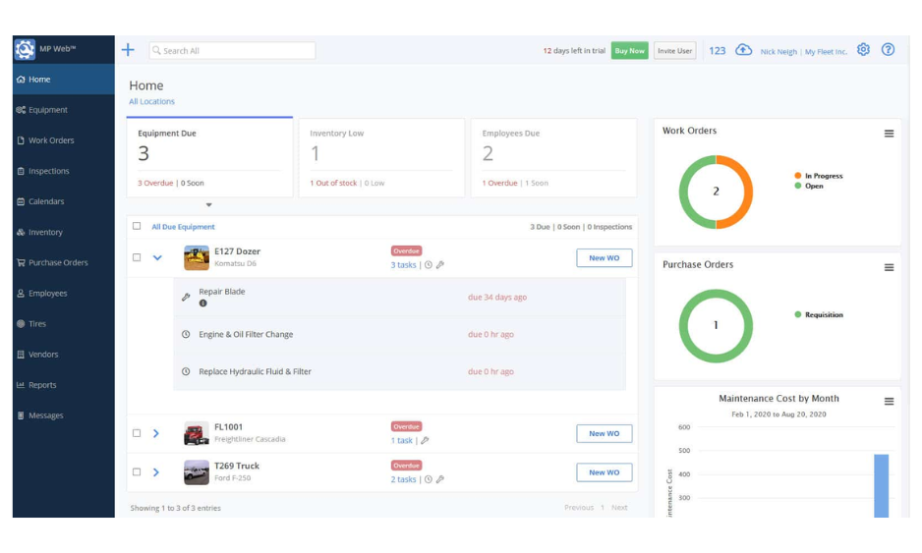Click the help question mark icon
This screenshot has height=553, width=922.
(888, 50)
